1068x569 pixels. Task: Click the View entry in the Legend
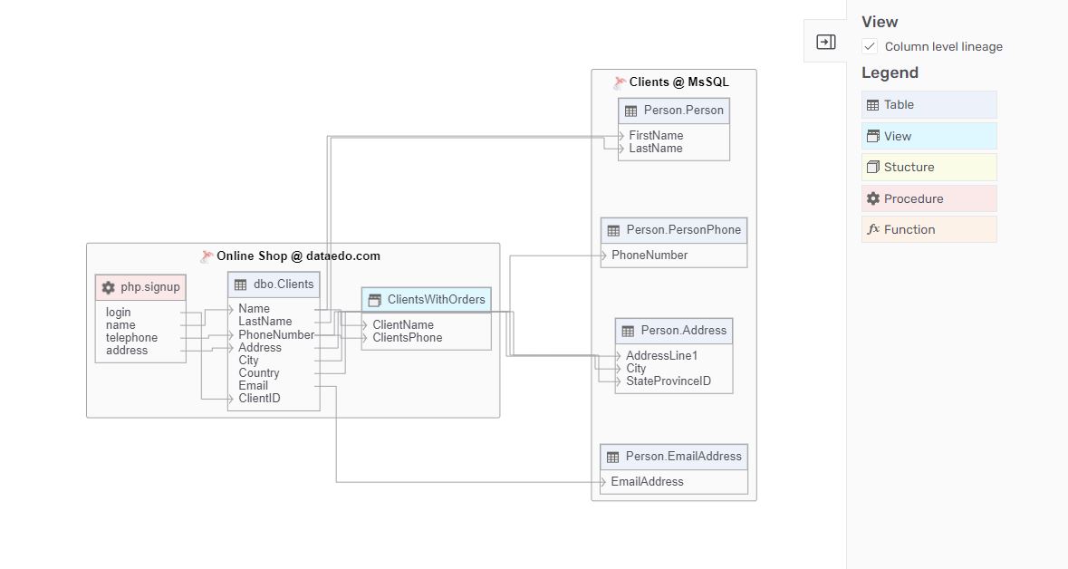coord(928,135)
